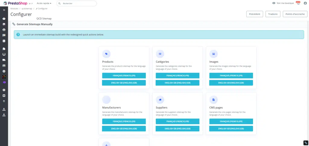Click the Configurer breadcrumb
The width and height of the screenshot is (309, 146).
tap(42, 9)
